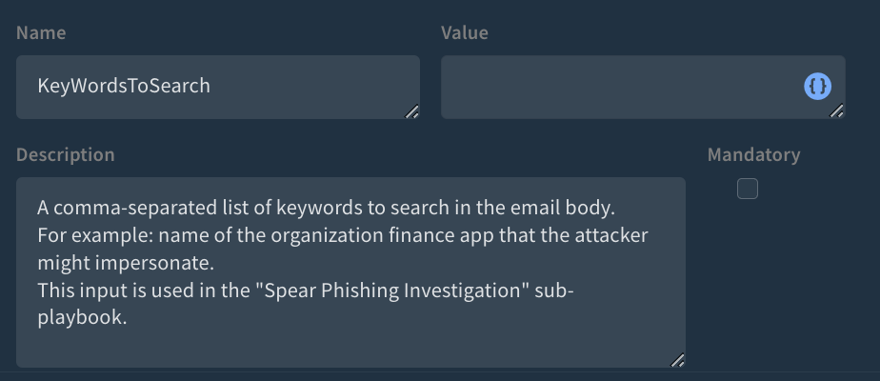Click the Name field resize handle
The height and width of the screenshot is (381, 880).
411,111
